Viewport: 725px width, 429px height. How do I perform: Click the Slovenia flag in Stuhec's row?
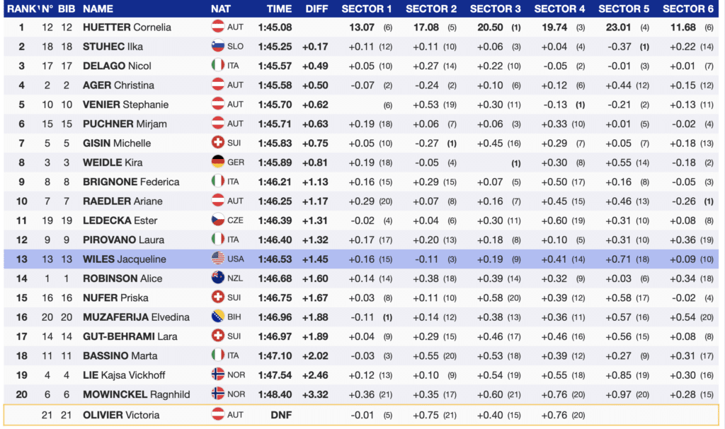(x=218, y=47)
